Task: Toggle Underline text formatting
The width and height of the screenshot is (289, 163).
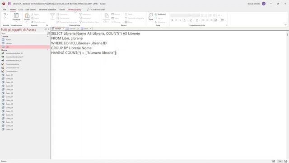Action: [x=180, y=20]
